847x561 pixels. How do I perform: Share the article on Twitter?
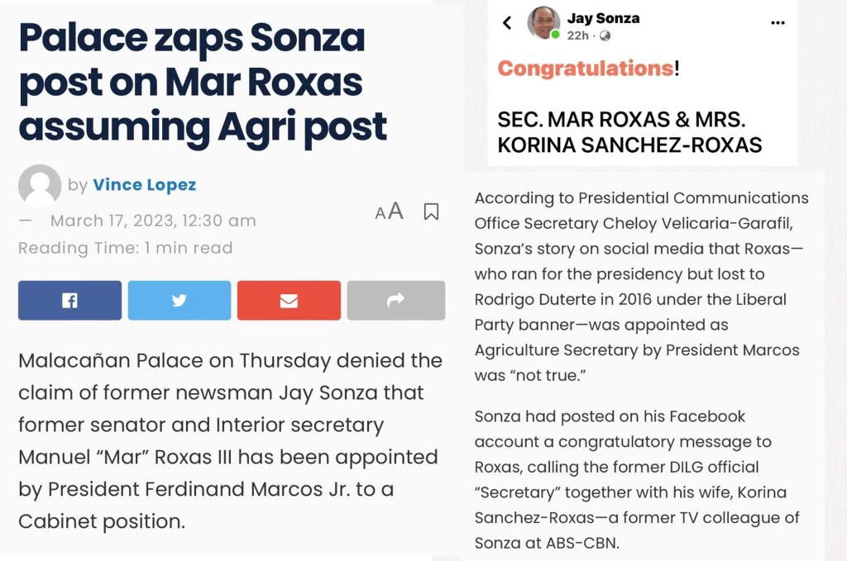179,301
